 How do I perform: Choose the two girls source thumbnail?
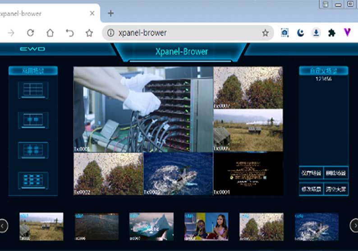[207, 227]
